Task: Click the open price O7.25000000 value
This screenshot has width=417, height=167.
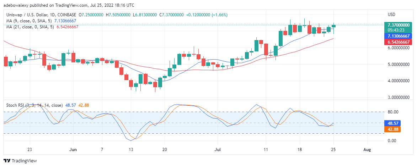Action: pyautogui.click(x=91, y=15)
